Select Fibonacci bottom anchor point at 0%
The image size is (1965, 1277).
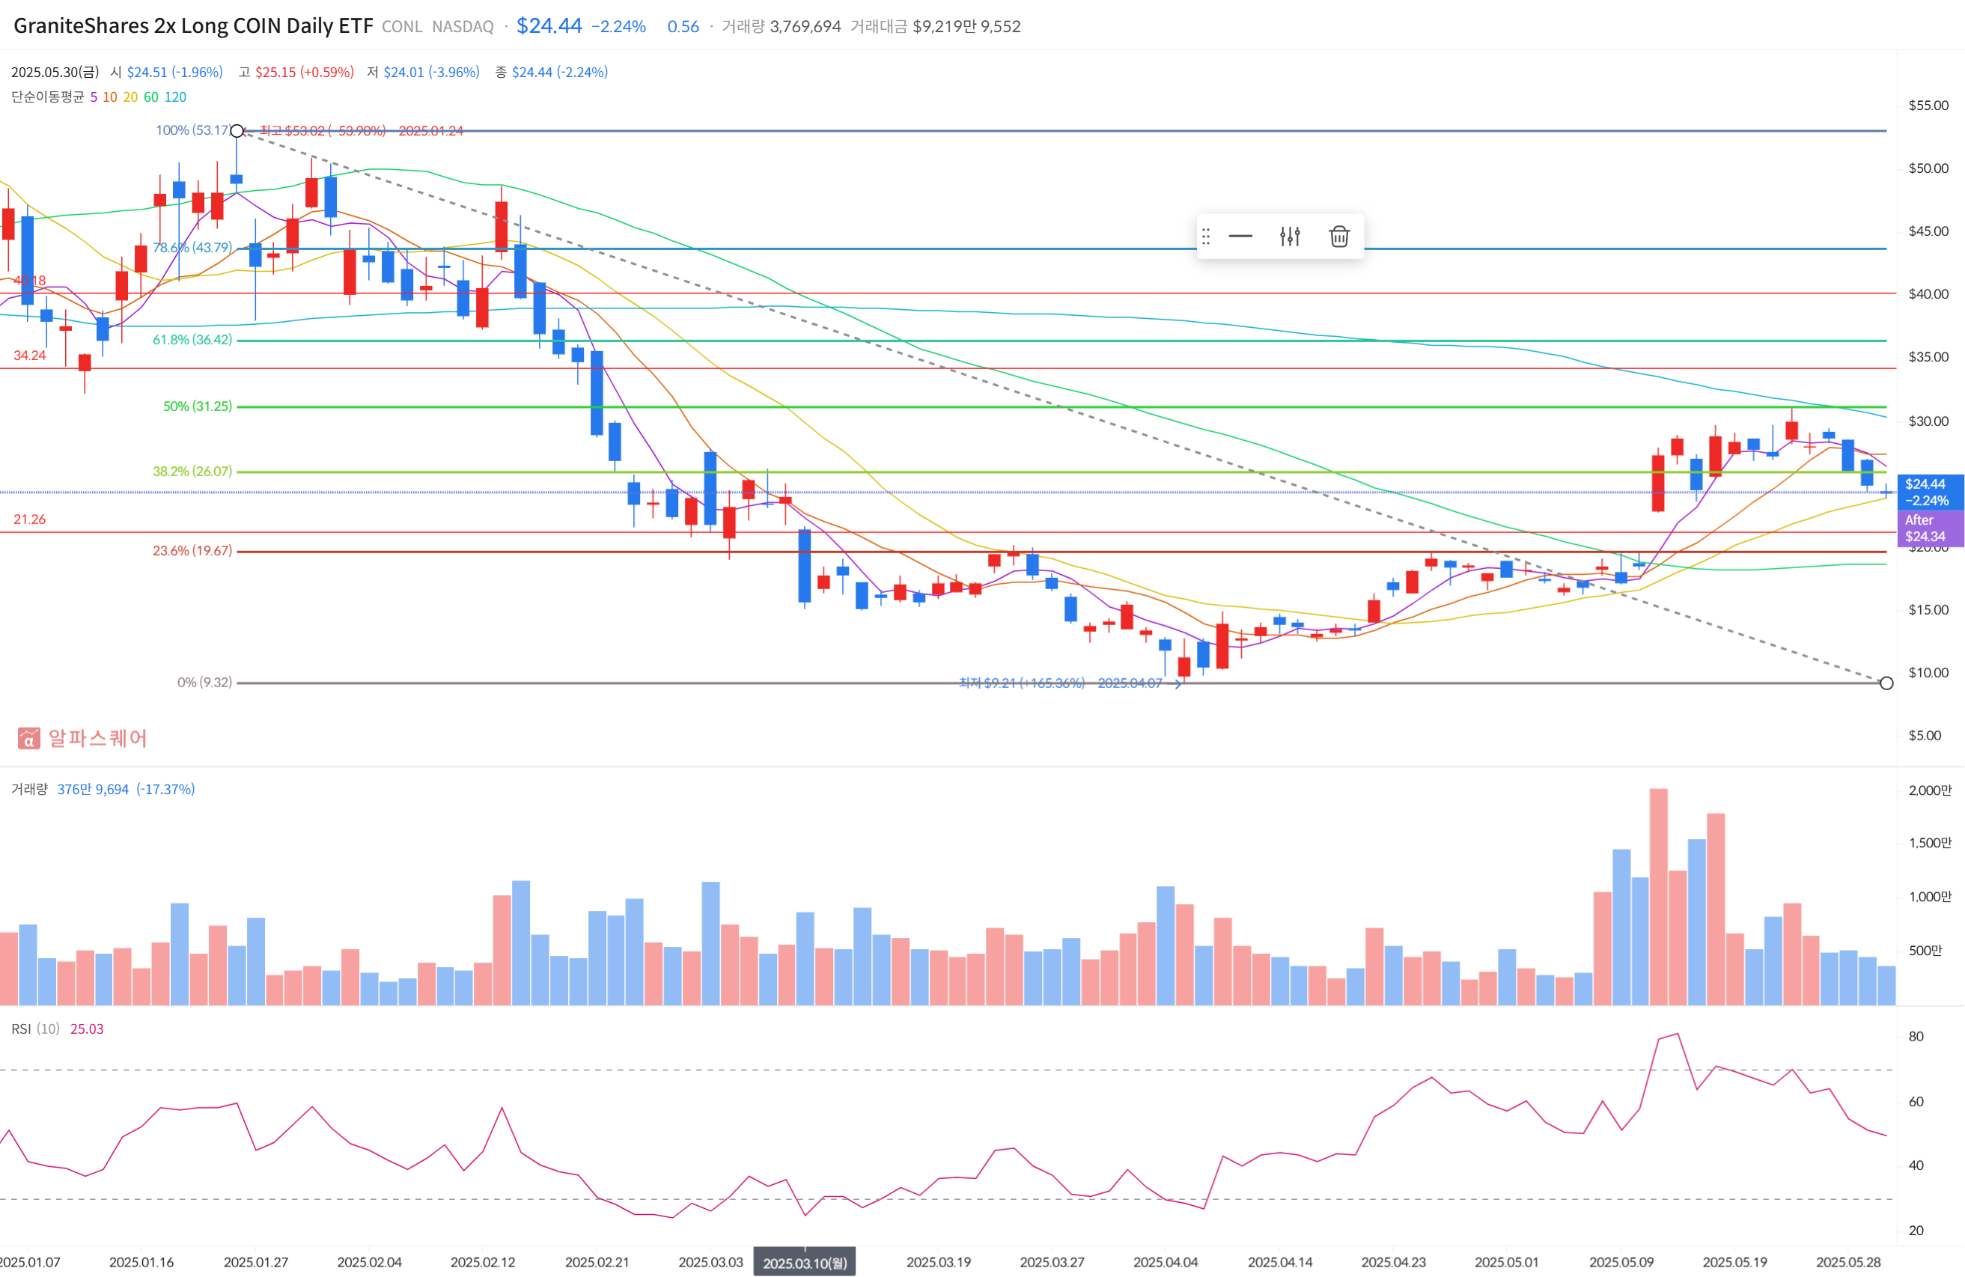(x=1886, y=683)
